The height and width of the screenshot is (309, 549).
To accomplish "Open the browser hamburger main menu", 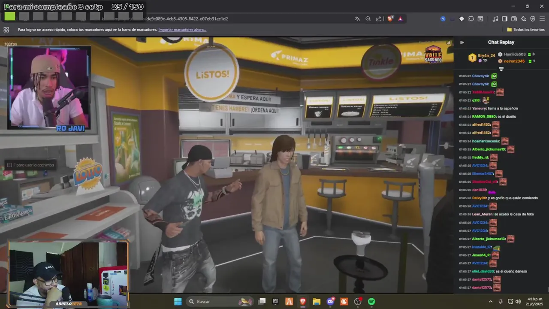I will click(x=542, y=19).
